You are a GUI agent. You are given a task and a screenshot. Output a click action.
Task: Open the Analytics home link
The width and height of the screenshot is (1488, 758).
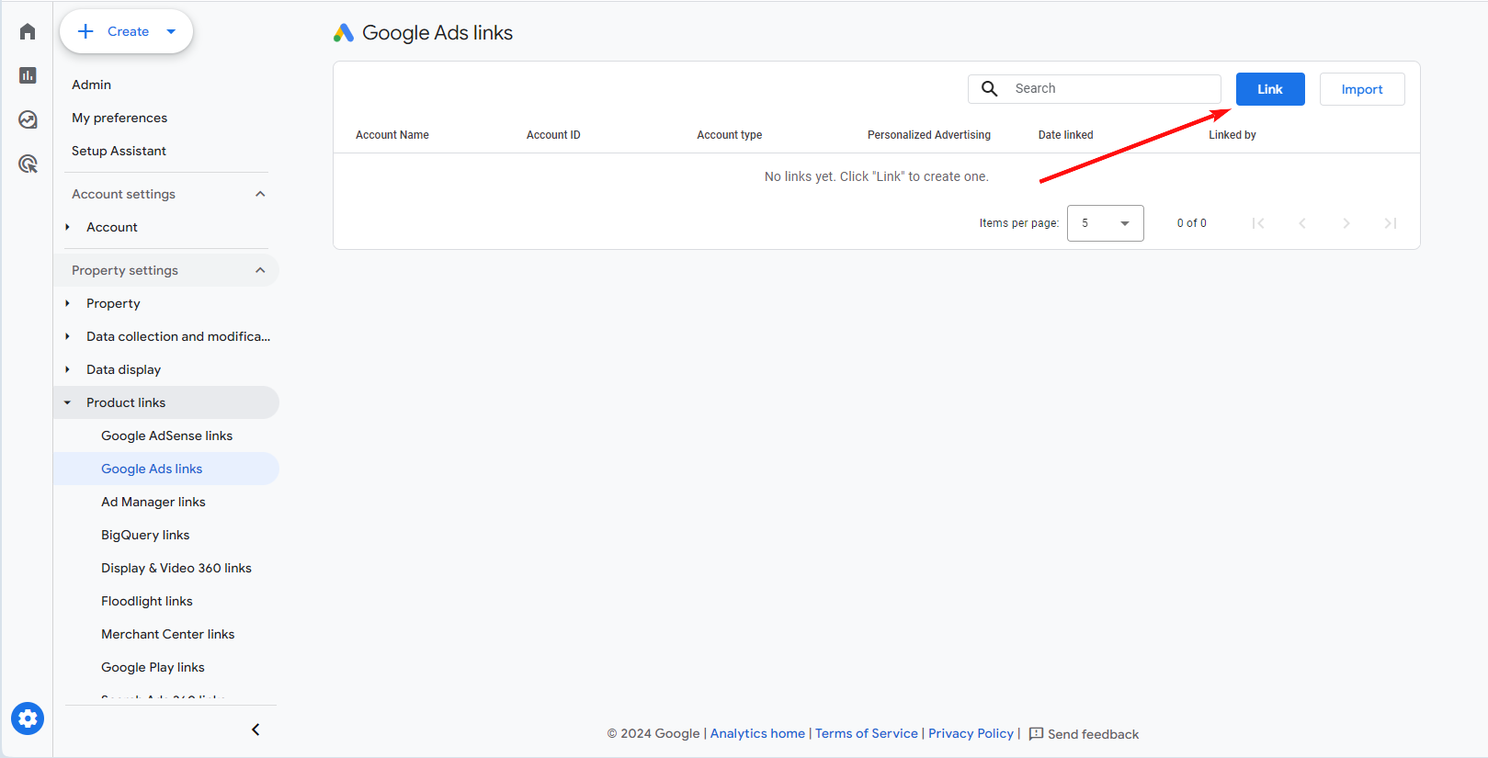pos(757,733)
